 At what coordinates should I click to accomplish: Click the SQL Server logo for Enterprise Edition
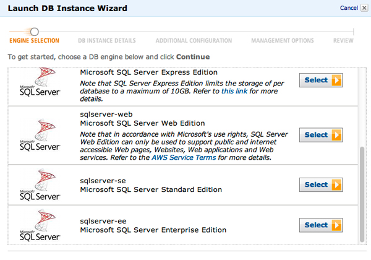(x=40, y=225)
